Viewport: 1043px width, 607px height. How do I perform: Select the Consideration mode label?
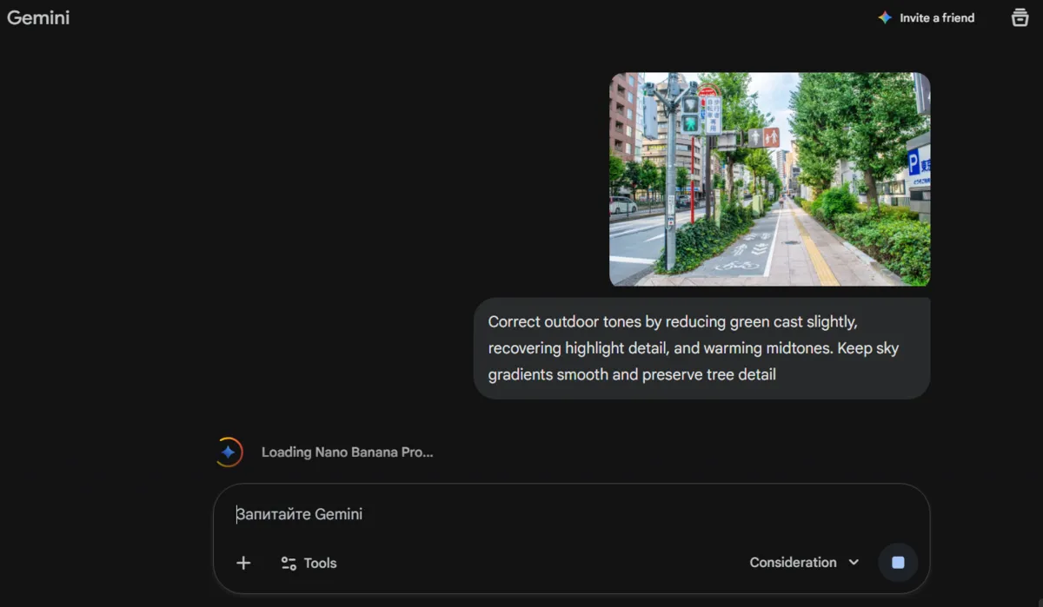coord(793,562)
